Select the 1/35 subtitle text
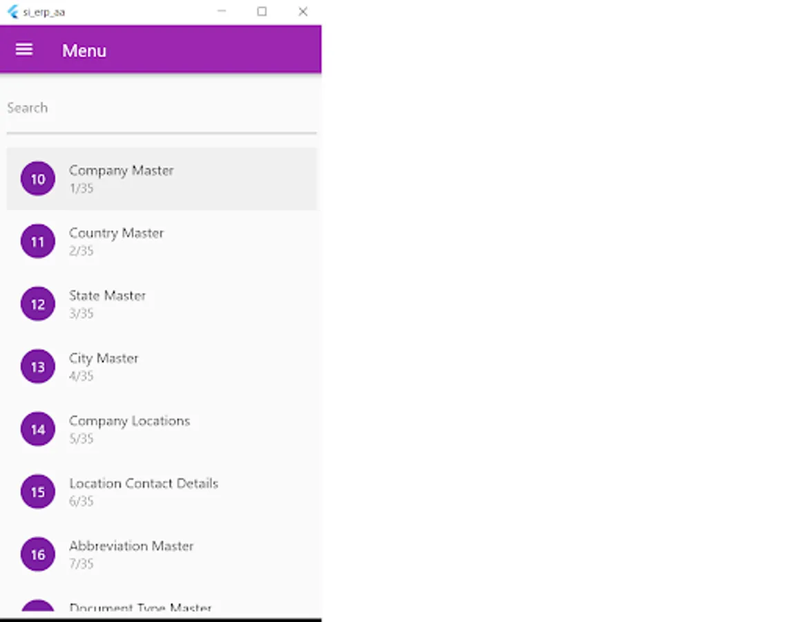The height and width of the screenshot is (622, 802). [x=82, y=188]
